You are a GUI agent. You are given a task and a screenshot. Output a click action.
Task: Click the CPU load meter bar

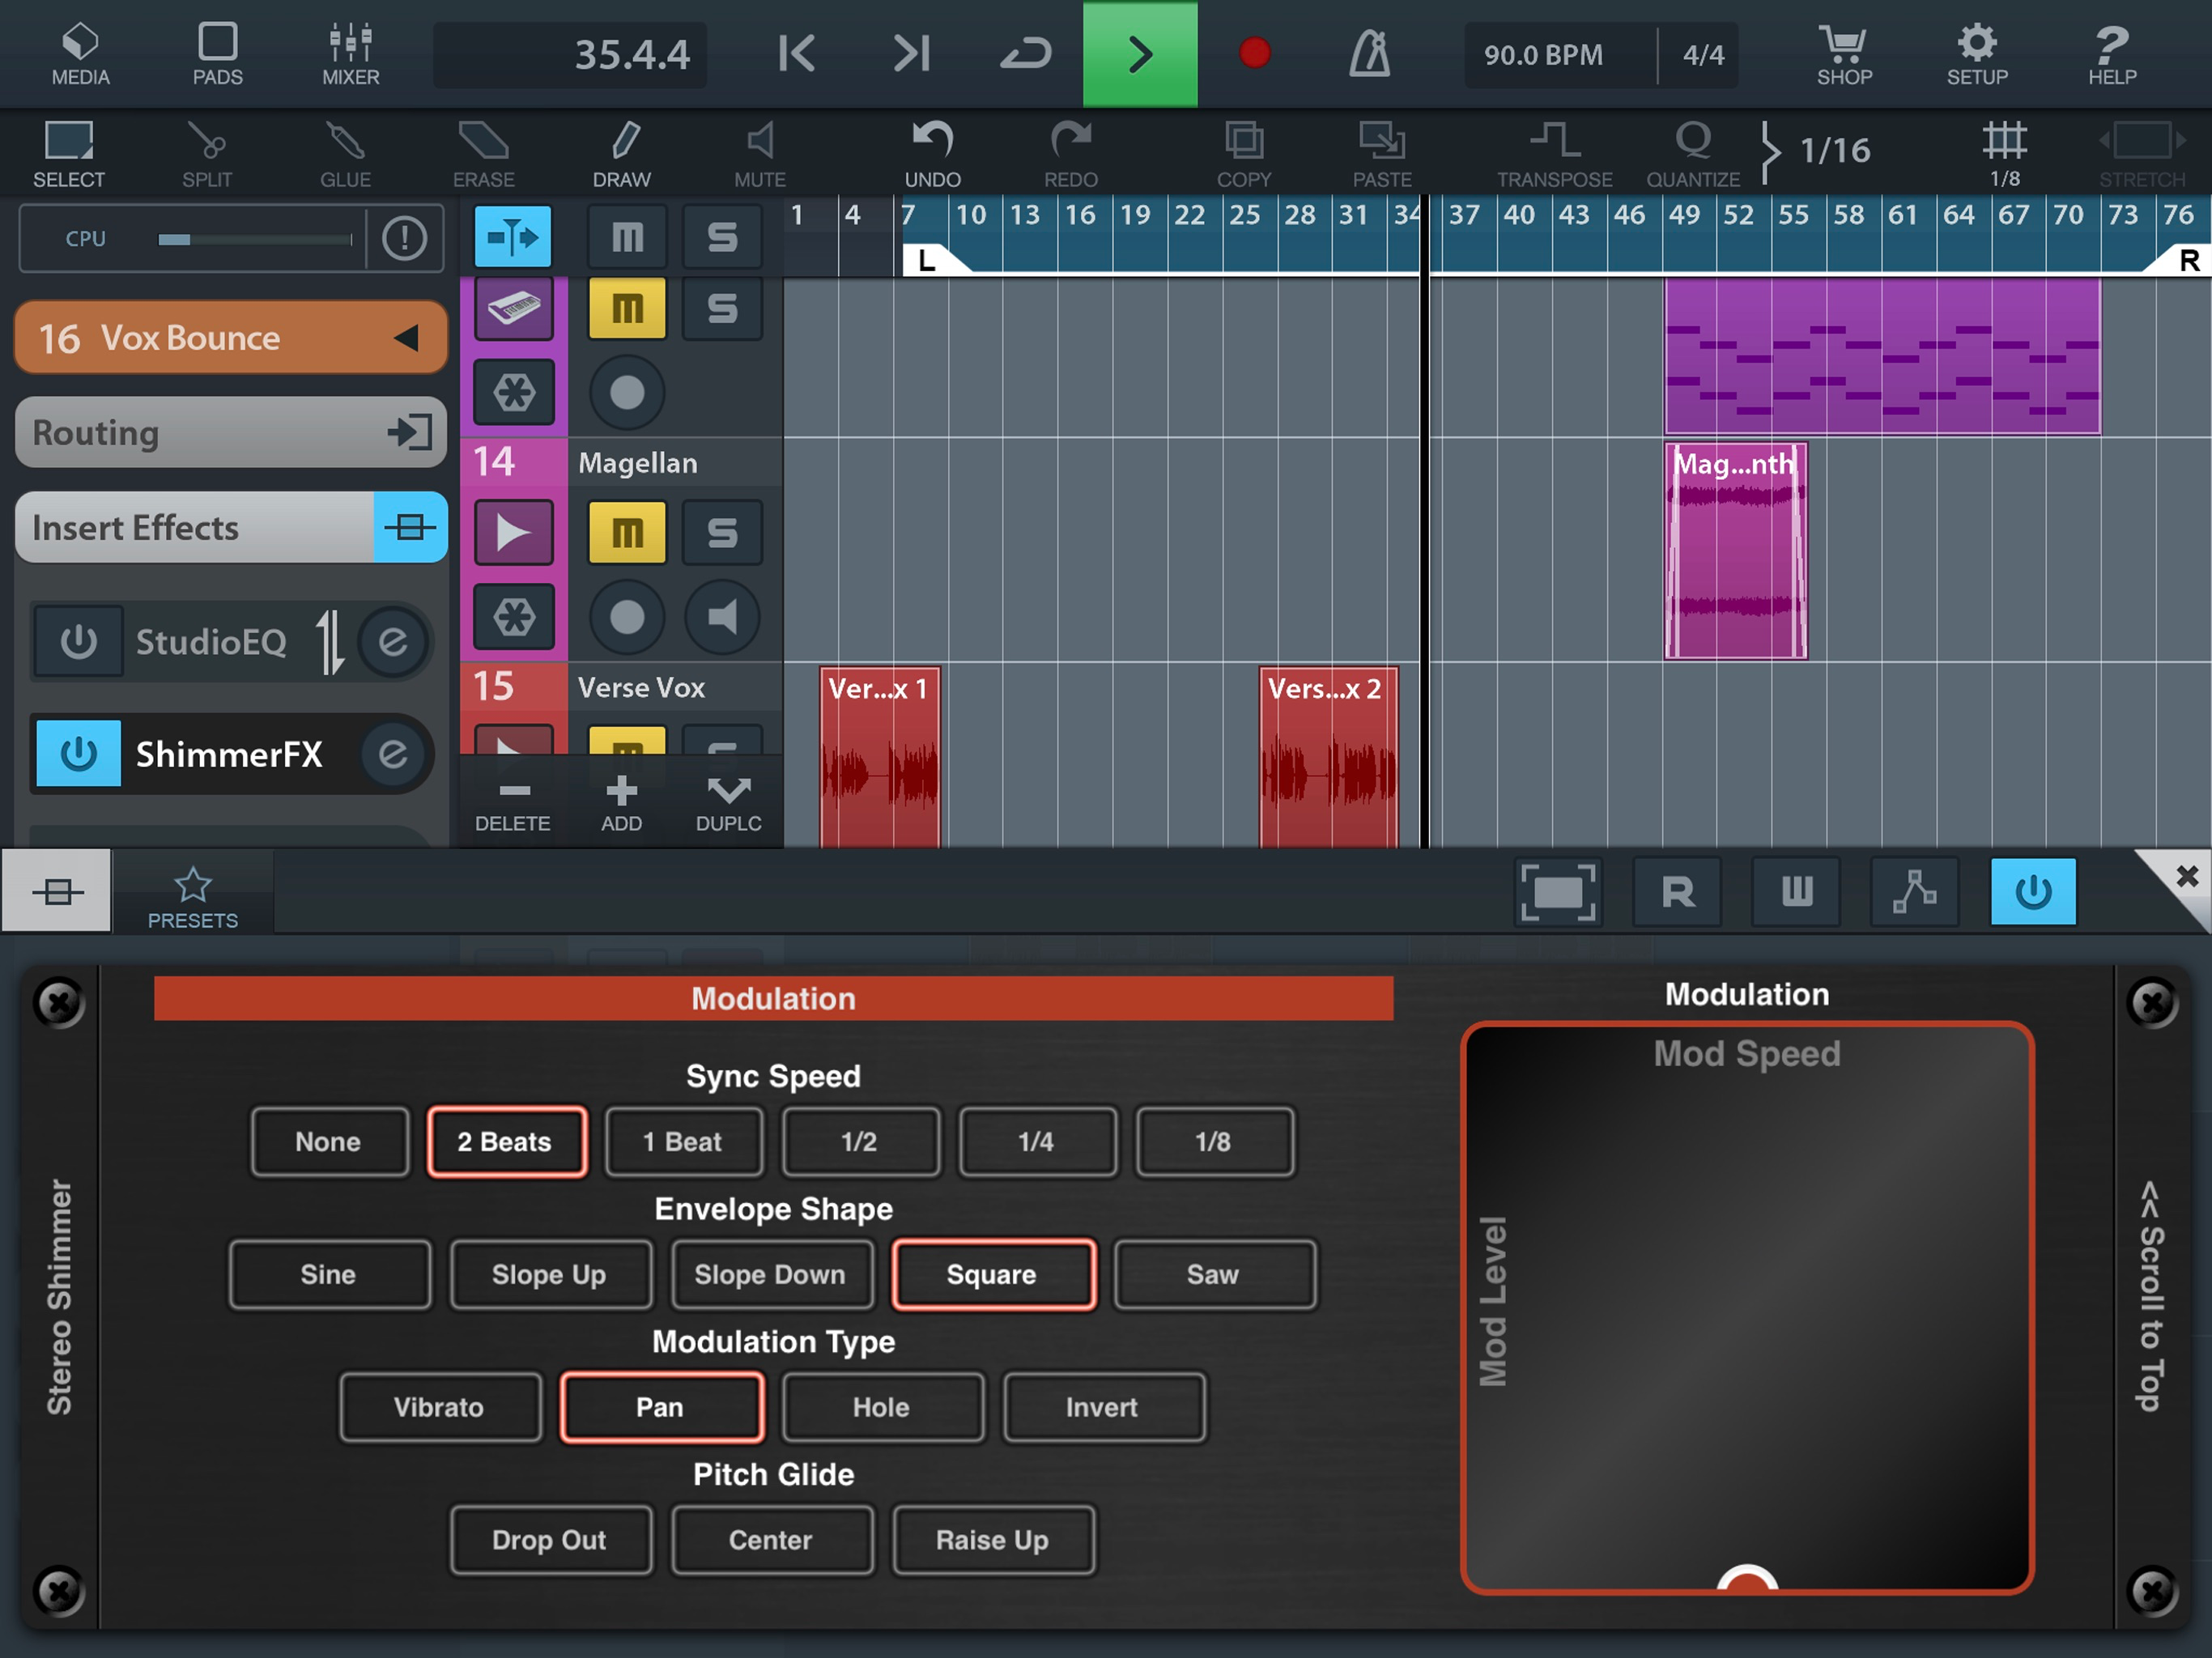255,239
